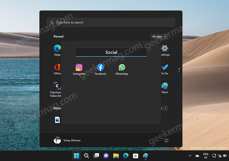Open Task View on the taskbar
This screenshot has width=229, height=161.
(x=96, y=156)
